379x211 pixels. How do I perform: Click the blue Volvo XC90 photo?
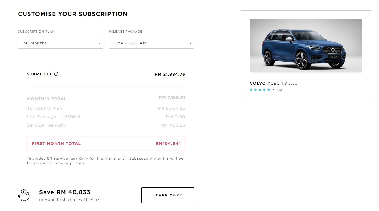[306, 46]
